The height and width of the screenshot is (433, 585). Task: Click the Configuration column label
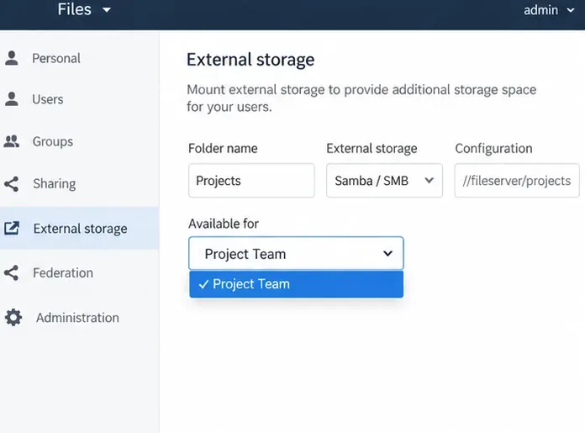[493, 148]
